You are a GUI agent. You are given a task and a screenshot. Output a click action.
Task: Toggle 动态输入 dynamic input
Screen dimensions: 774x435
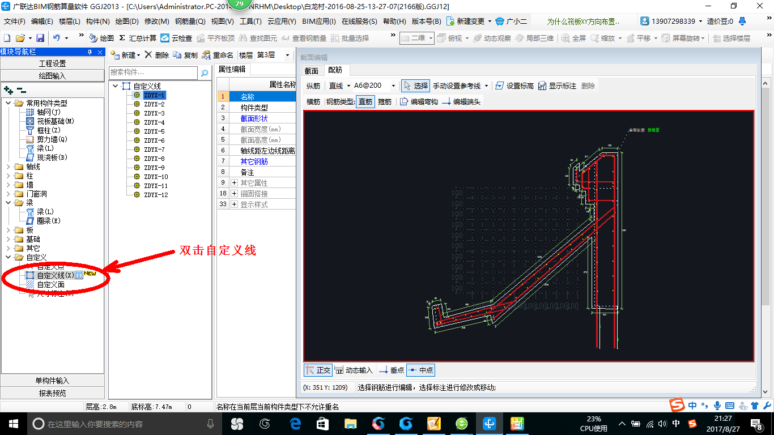point(354,370)
